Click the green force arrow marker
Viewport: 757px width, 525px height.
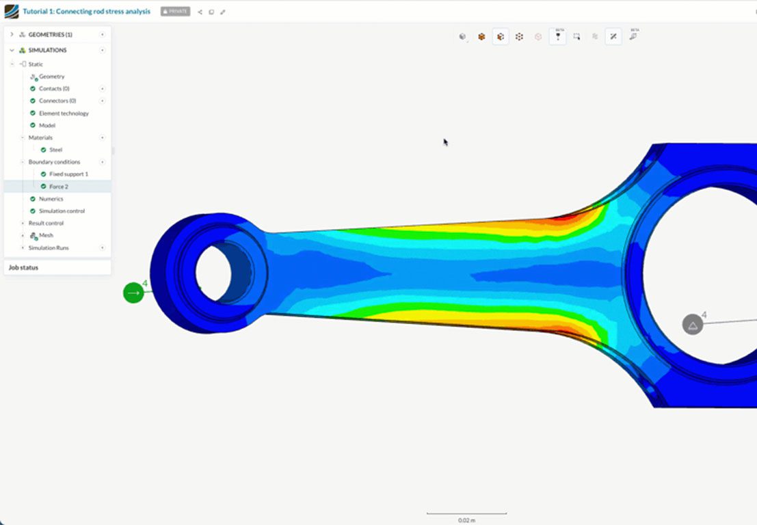click(133, 293)
